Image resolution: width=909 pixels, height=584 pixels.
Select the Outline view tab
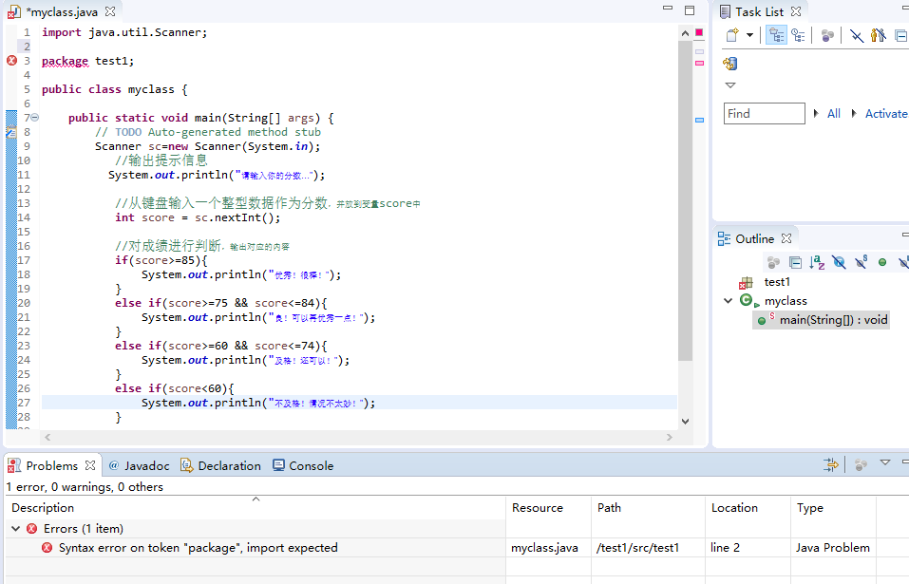click(754, 238)
